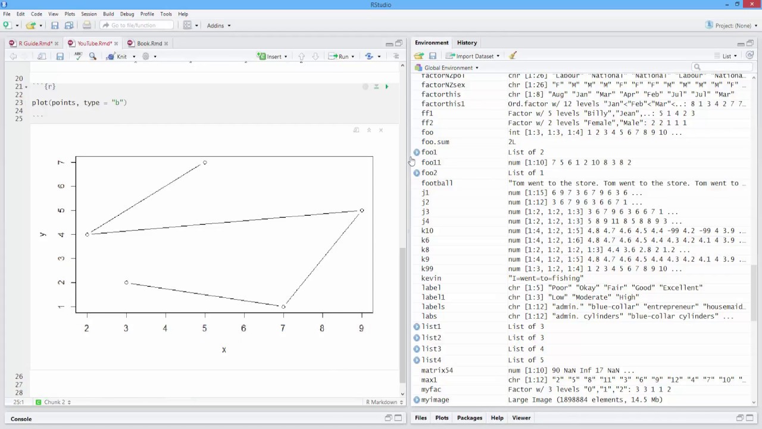Refresh the environment list

point(749,56)
